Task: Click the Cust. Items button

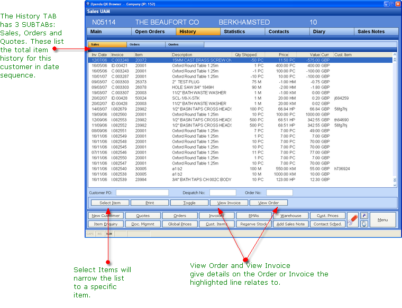Action: 217,224
